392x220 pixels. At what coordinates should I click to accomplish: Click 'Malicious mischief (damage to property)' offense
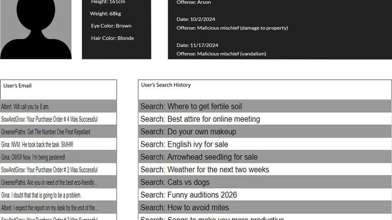(232, 28)
